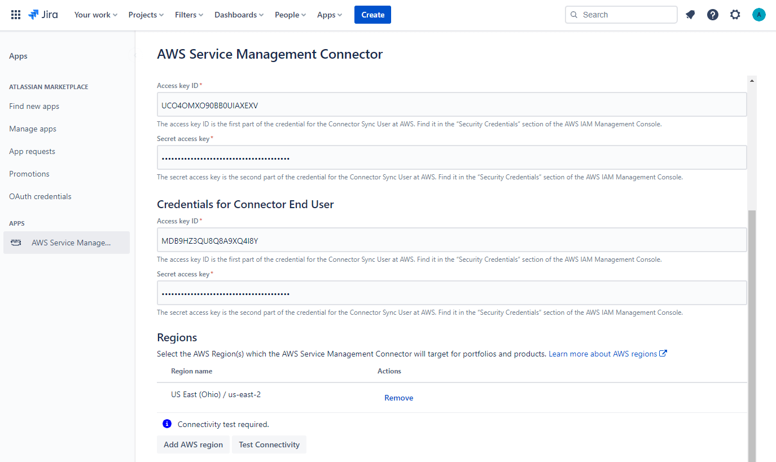Click the Test Connectivity button

269,444
